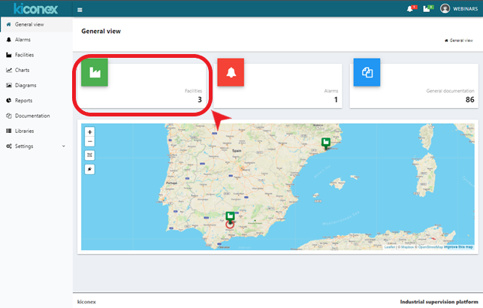Click the facility marker in southern Spain
Viewport: 483px width, 308px height.
pos(230,217)
